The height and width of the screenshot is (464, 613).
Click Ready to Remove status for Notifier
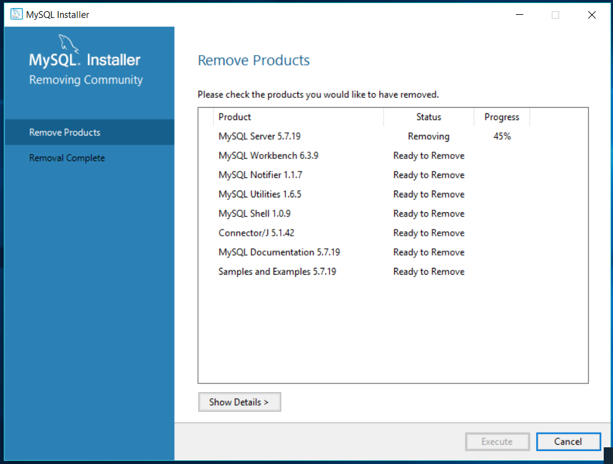pos(429,174)
